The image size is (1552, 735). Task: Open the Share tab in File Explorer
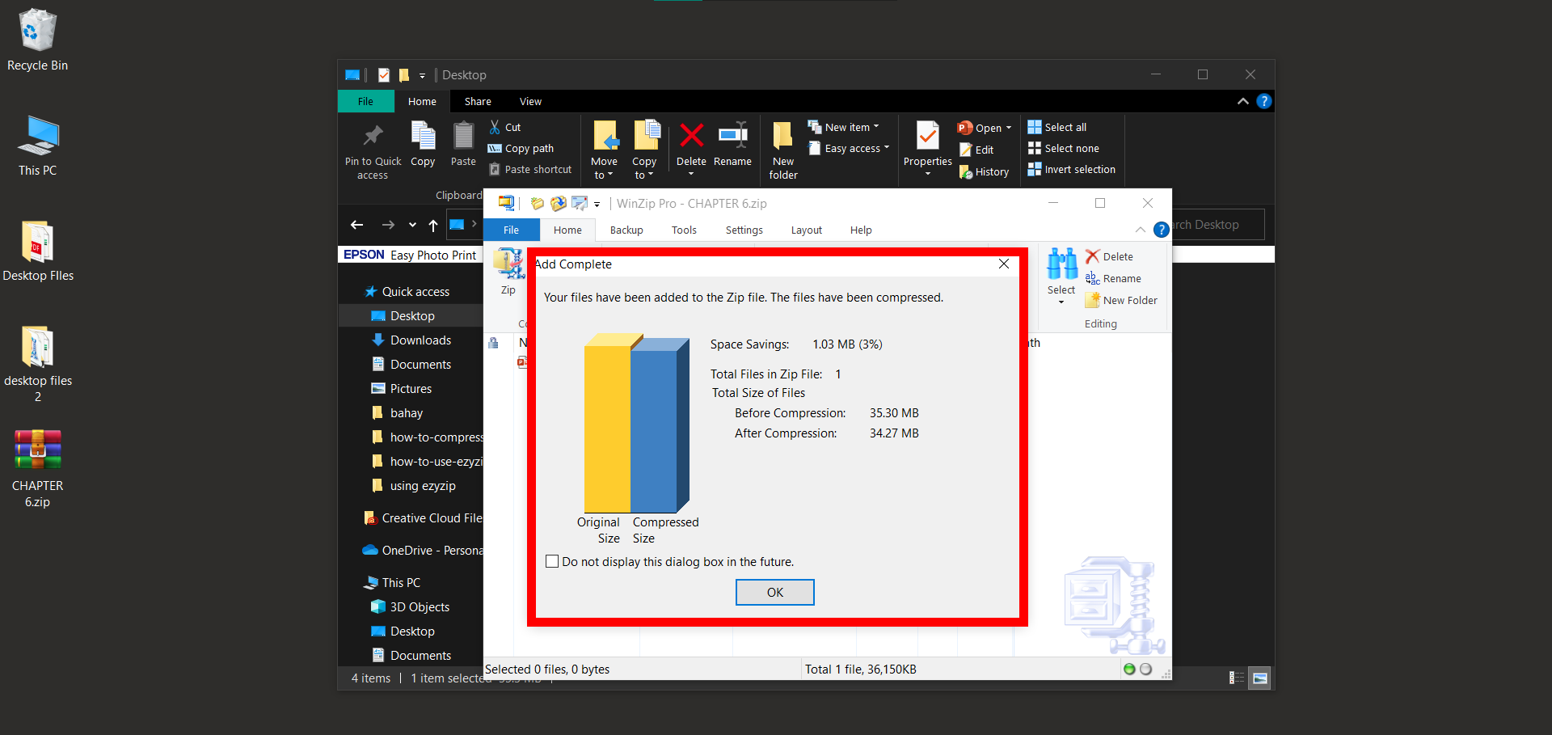tap(477, 101)
